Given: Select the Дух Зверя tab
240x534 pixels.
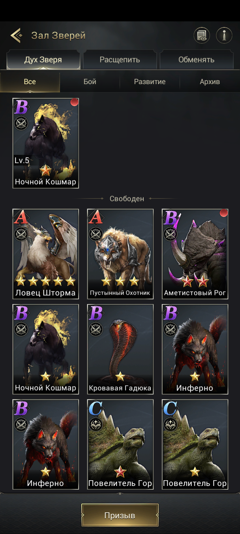Looking at the screenshot, I should [43, 60].
